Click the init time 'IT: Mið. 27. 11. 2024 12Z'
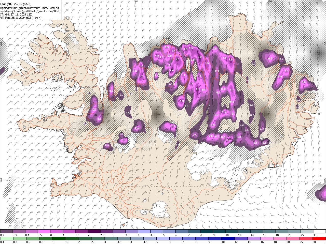The height and width of the screenshot is (244, 326). [x=16, y=14]
